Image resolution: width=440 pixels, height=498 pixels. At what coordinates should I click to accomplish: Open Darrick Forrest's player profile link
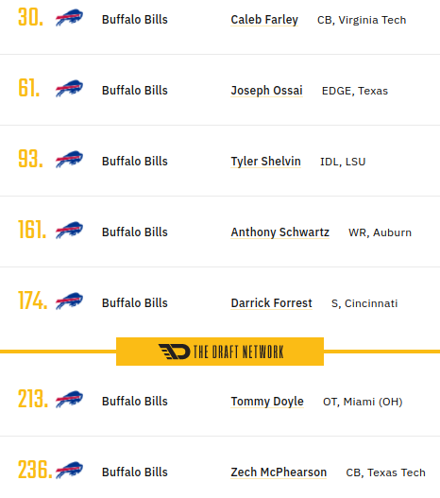tap(271, 303)
